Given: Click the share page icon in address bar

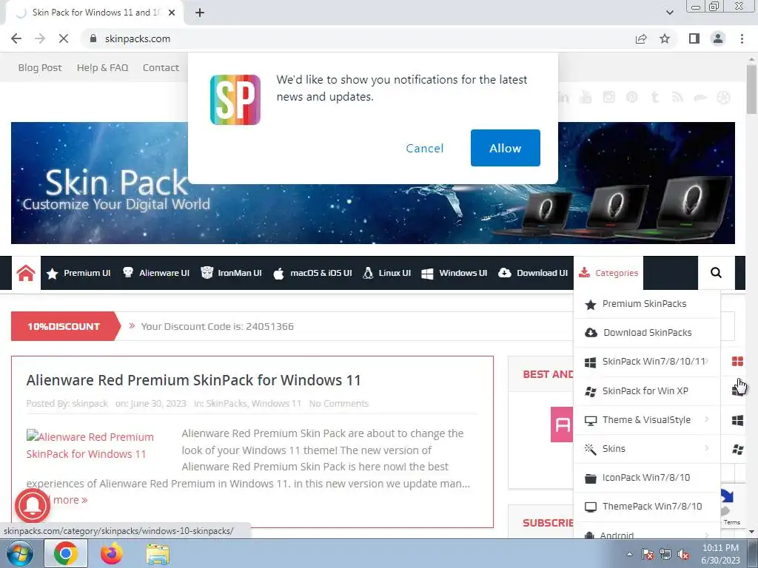Looking at the screenshot, I should coord(641,38).
